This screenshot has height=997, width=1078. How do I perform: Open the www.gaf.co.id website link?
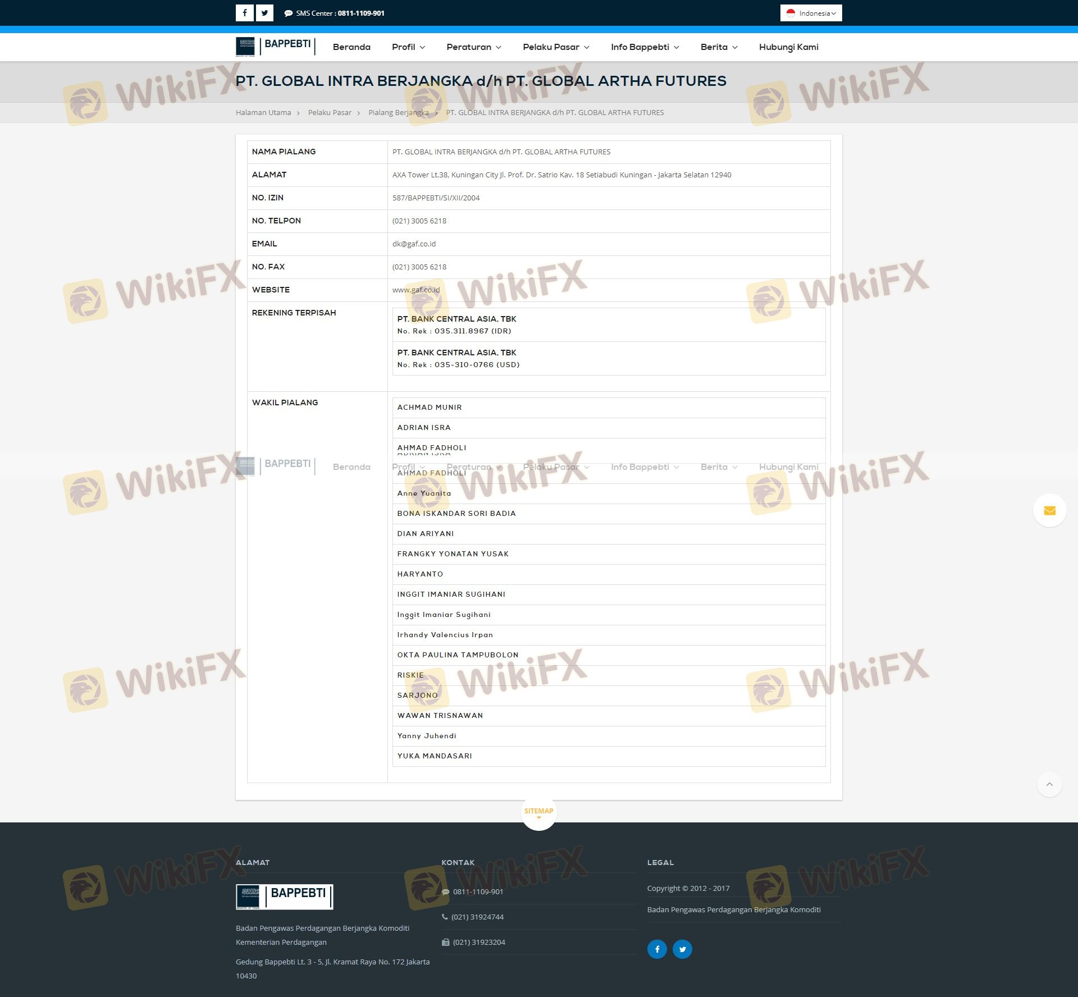click(x=415, y=290)
